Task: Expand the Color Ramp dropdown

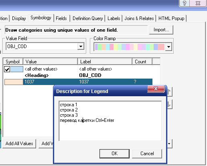Action: (168, 47)
